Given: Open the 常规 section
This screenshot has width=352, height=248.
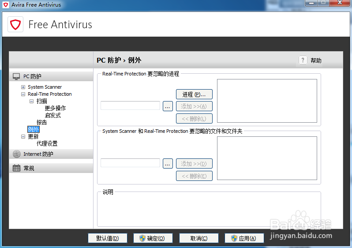Looking at the screenshot, I should tap(51, 168).
